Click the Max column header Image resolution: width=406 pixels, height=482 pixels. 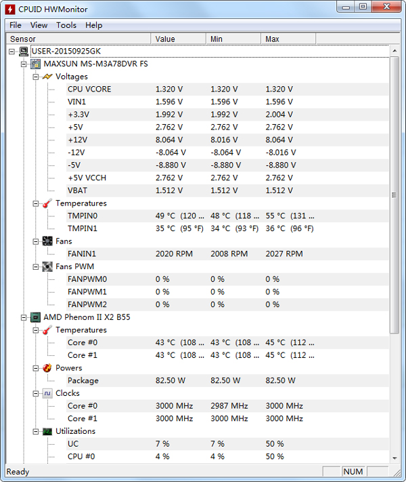[x=288, y=39]
